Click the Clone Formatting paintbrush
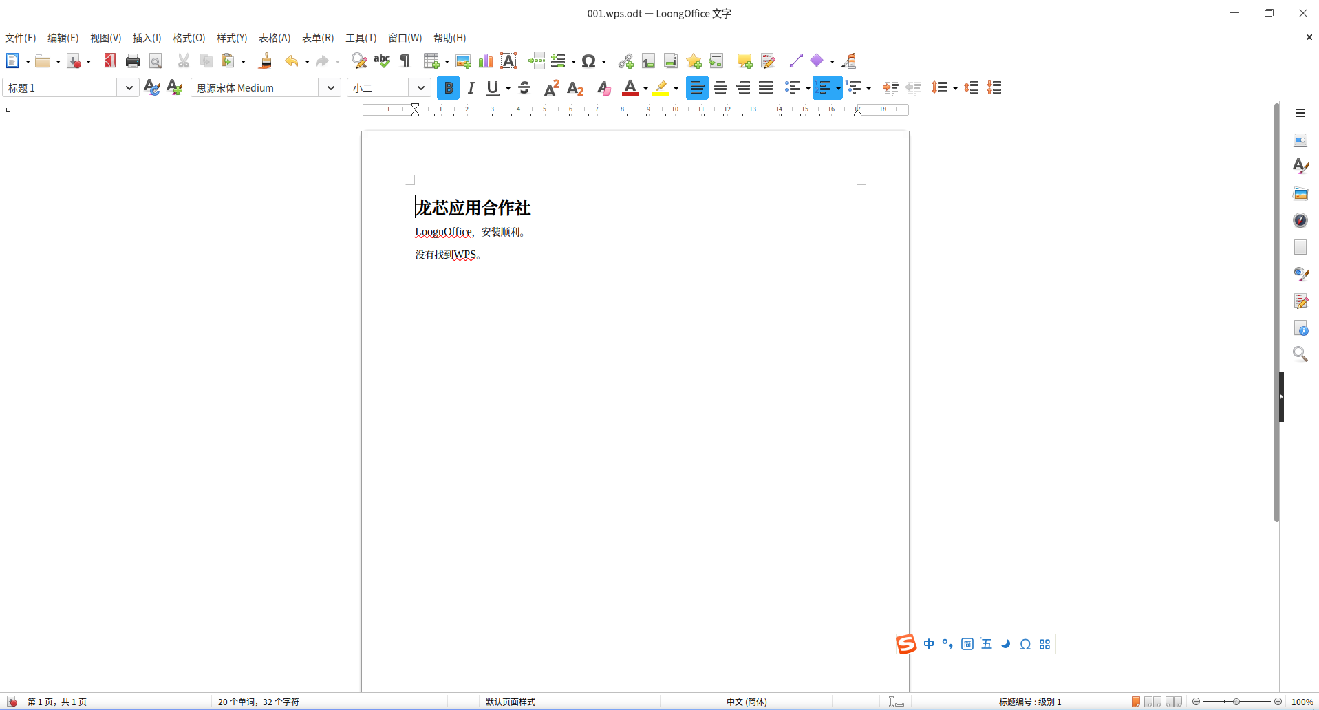Viewport: 1319px width, 710px height. (266, 61)
